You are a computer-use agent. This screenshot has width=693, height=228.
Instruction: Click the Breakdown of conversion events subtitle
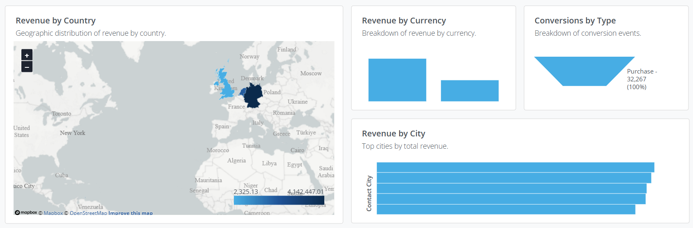(x=588, y=33)
